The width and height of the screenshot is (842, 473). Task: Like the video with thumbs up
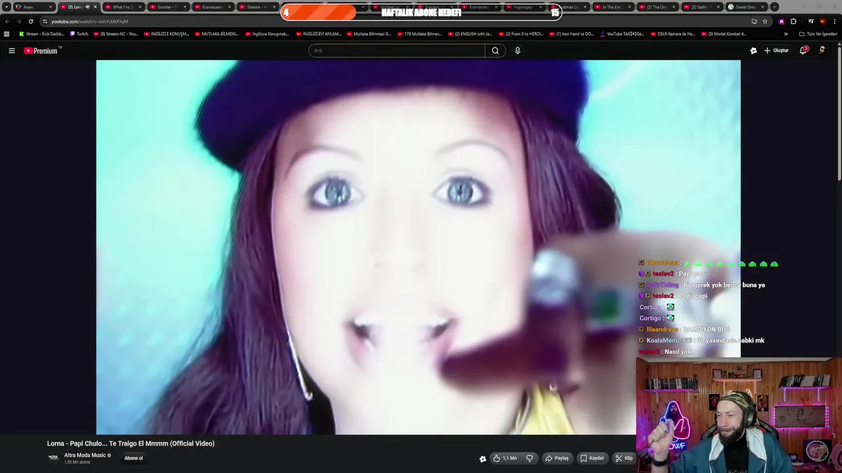(x=505, y=458)
